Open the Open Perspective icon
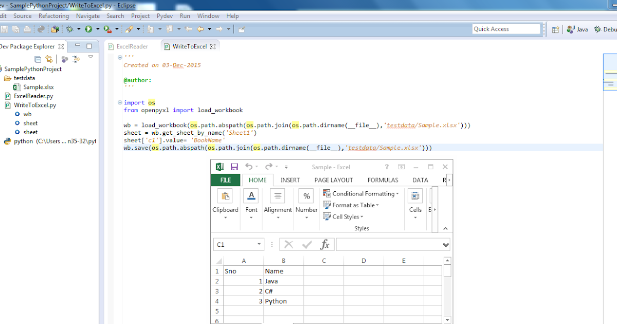617x324 pixels. (555, 29)
